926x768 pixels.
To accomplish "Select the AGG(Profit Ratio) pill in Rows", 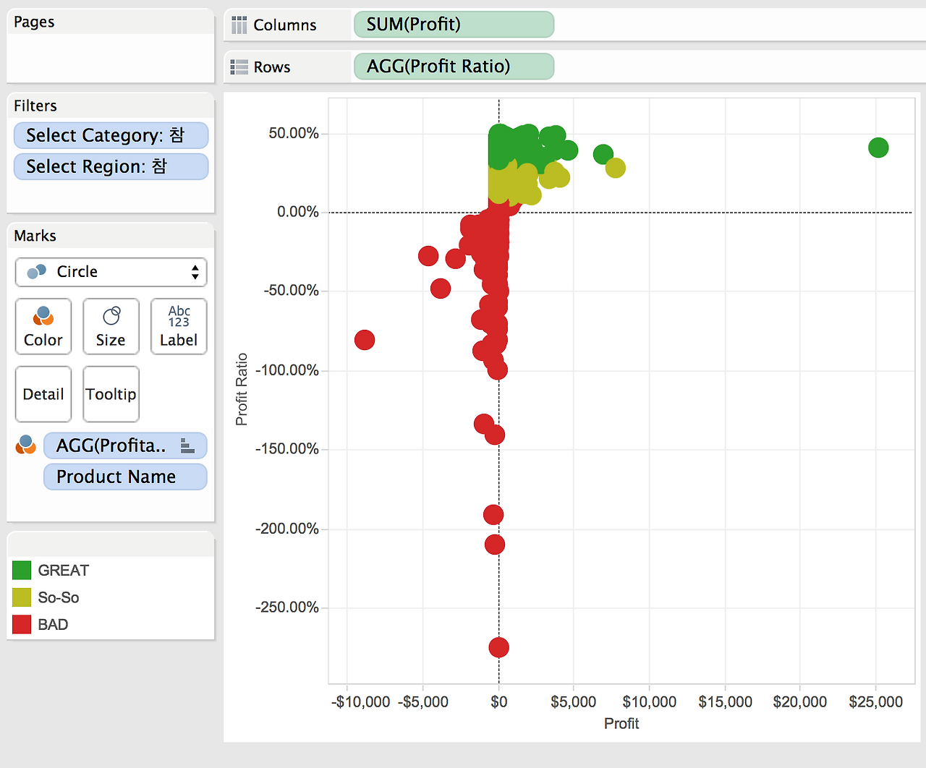I will (x=454, y=67).
